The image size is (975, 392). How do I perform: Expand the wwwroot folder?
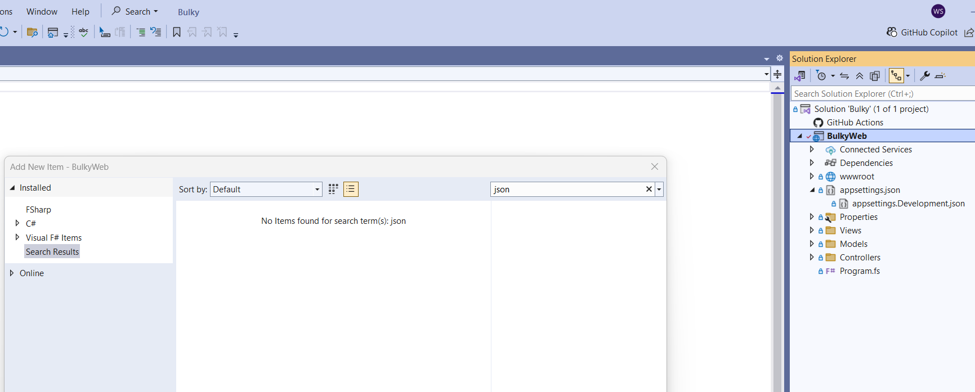[812, 176]
